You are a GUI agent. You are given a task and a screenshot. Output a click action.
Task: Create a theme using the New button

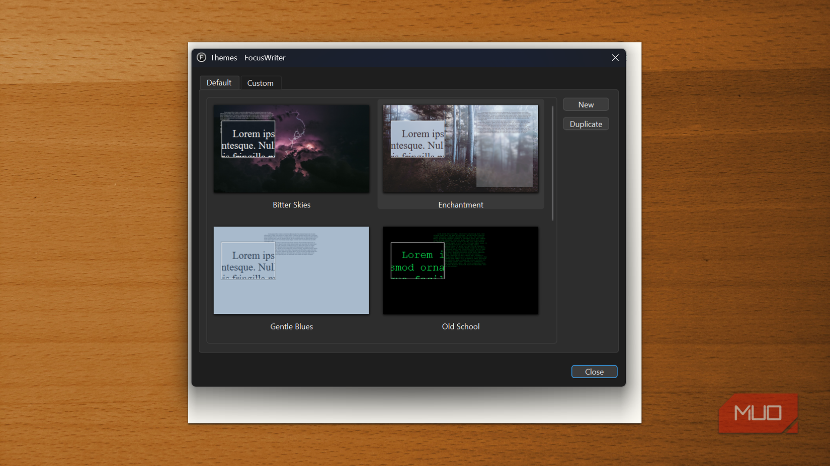coord(586,104)
